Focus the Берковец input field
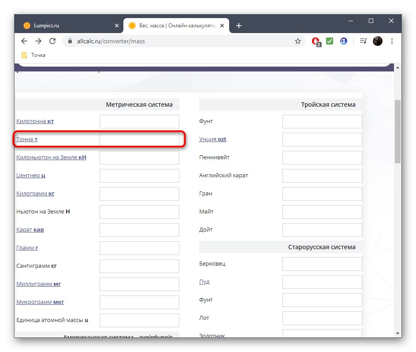Viewport: 416px width, 352px height. (322, 264)
